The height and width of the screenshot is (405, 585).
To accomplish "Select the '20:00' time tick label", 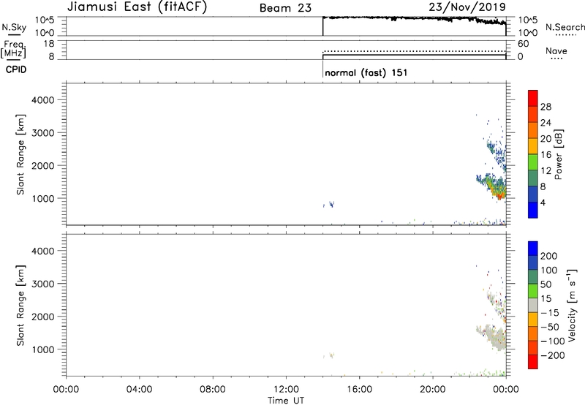I will (x=433, y=390).
